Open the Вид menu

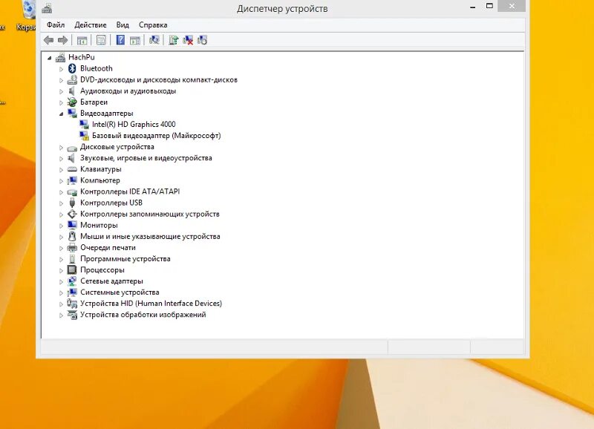coord(123,25)
